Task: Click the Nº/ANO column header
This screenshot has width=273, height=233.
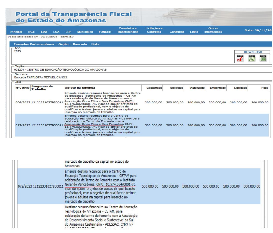Action: click(x=22, y=88)
